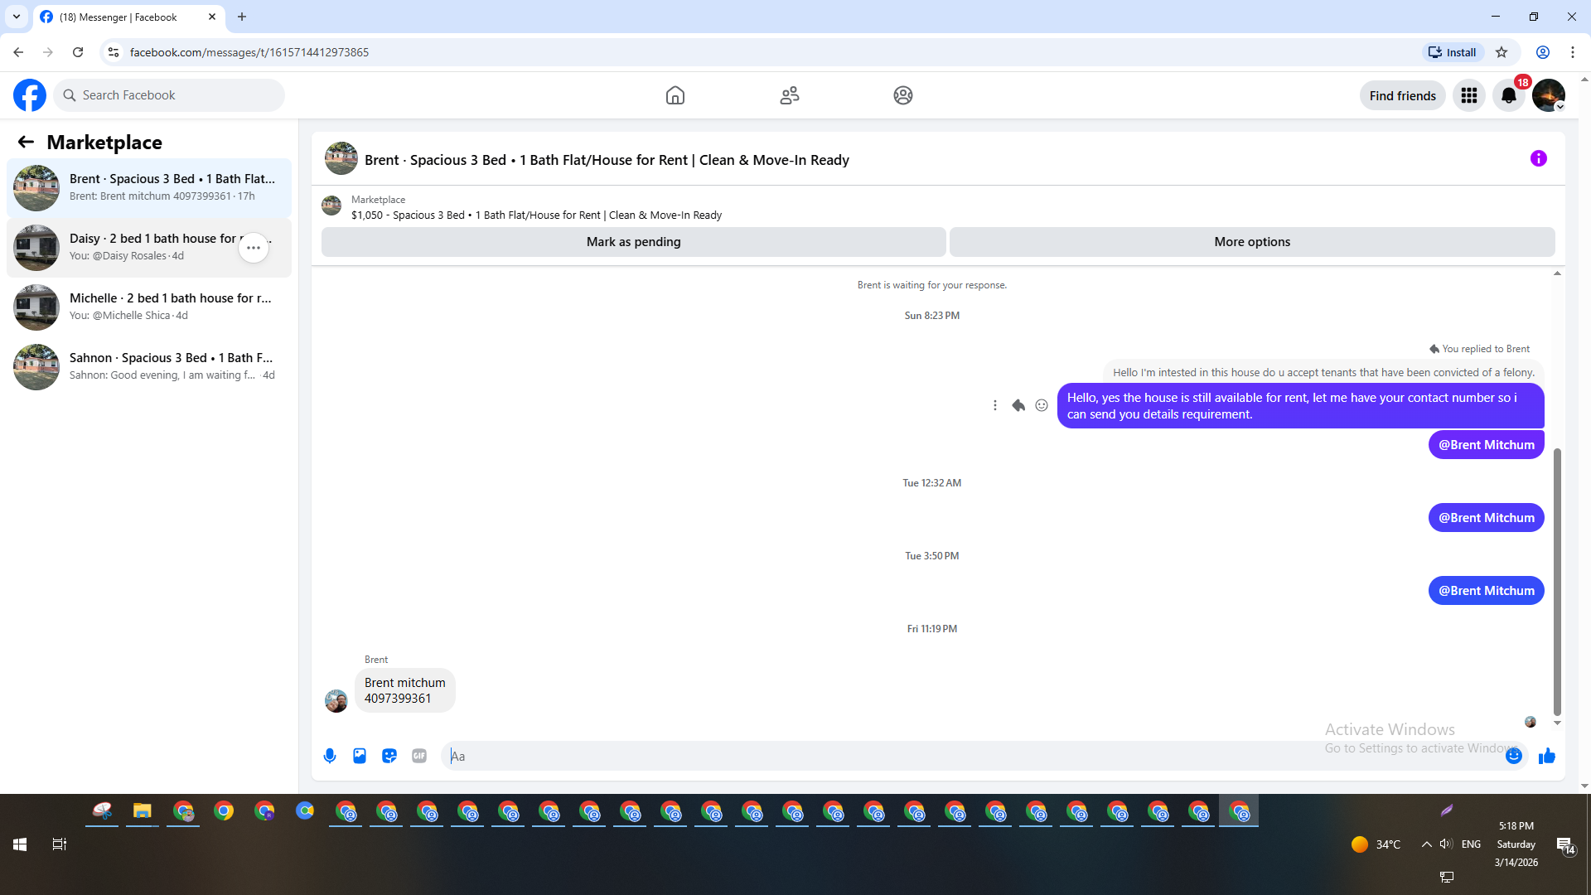Click Brent's phone number message
The height and width of the screenshot is (895, 1591).
405,690
